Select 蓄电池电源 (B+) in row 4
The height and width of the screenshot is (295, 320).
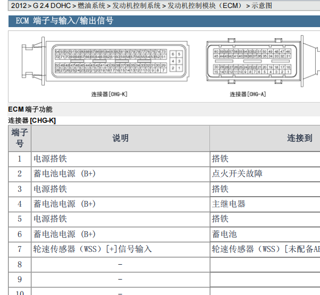(x=121, y=204)
